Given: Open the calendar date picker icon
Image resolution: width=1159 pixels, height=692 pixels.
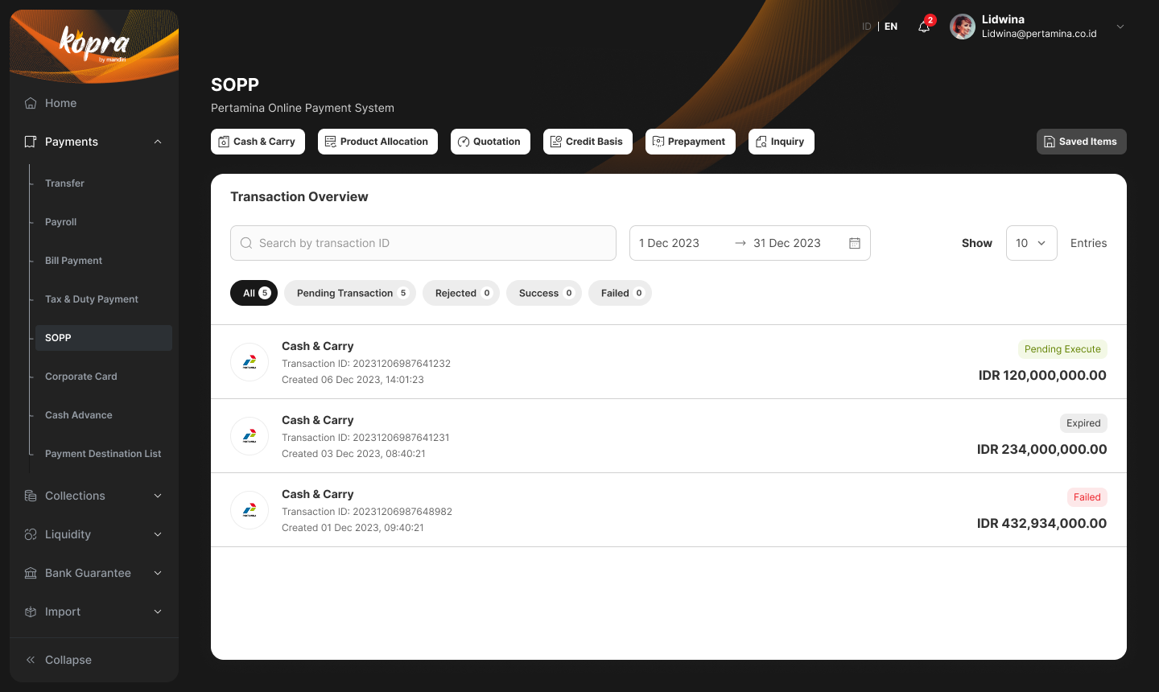Looking at the screenshot, I should 855,243.
